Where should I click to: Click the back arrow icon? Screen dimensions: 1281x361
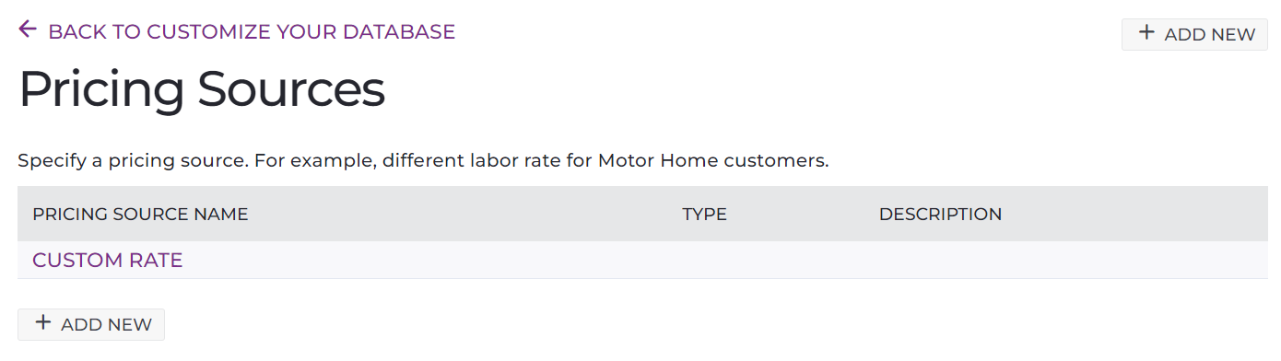click(x=28, y=29)
